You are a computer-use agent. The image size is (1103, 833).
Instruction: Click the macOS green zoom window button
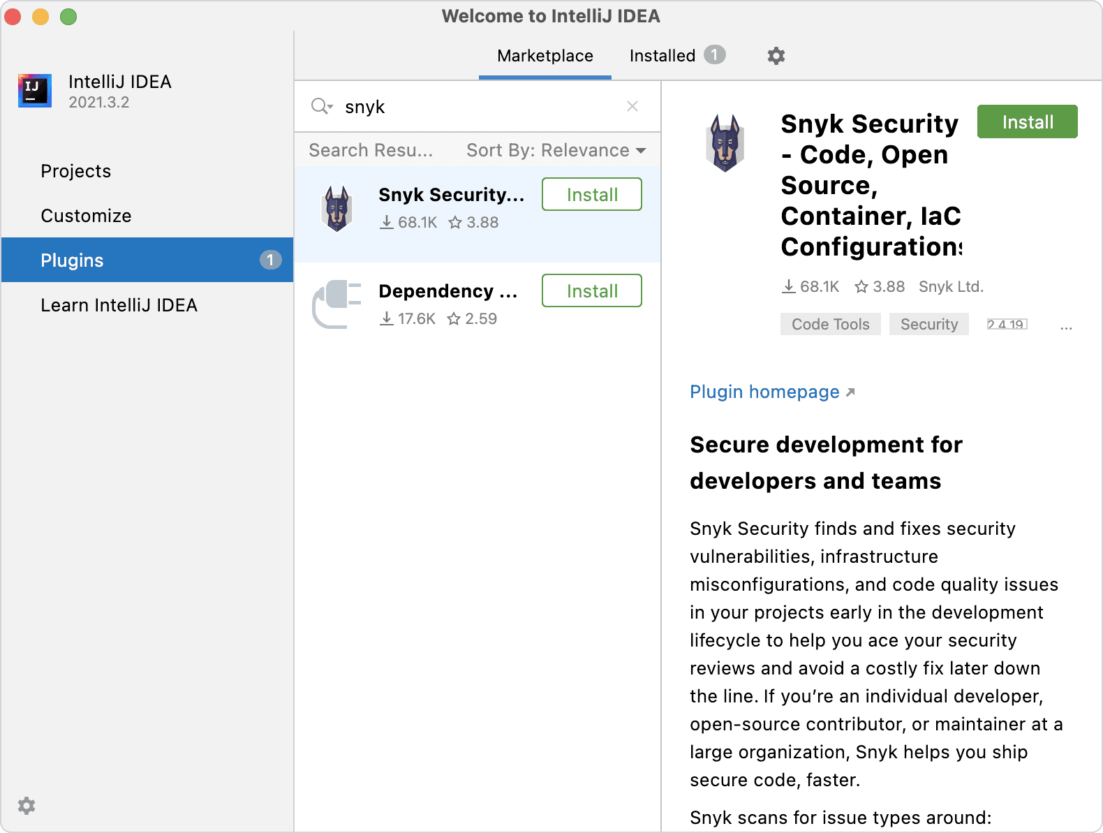[68, 16]
